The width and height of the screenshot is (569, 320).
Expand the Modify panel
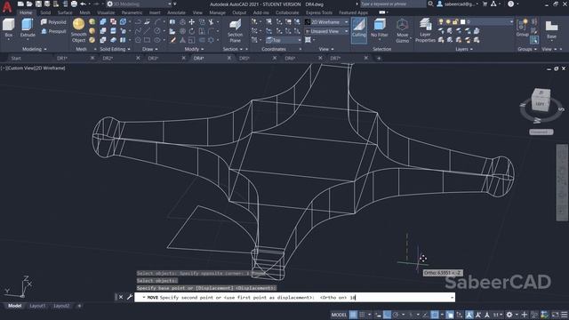[194, 49]
